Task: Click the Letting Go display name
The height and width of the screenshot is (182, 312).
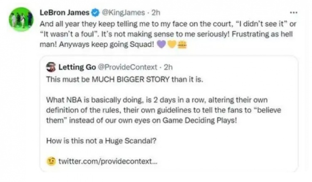Action: [x=77, y=67]
